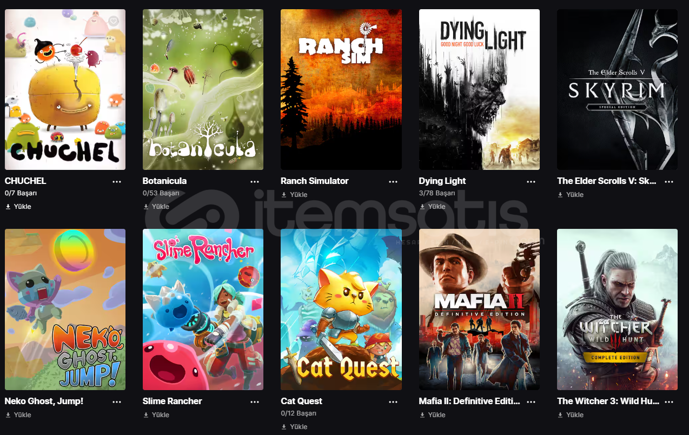
Task: Click Yükle under Ranch Simulator
Action: (294, 194)
